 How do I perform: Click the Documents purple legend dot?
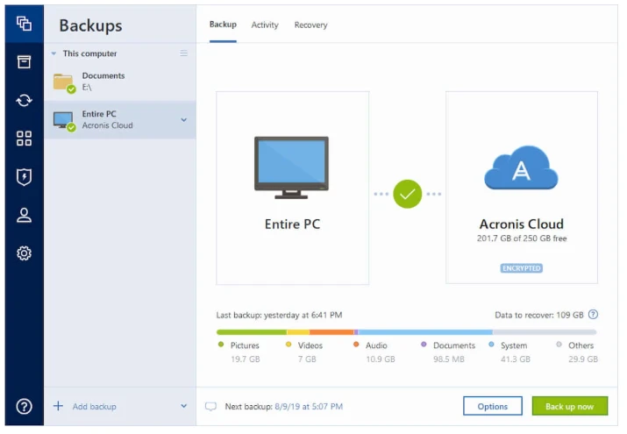(x=424, y=344)
